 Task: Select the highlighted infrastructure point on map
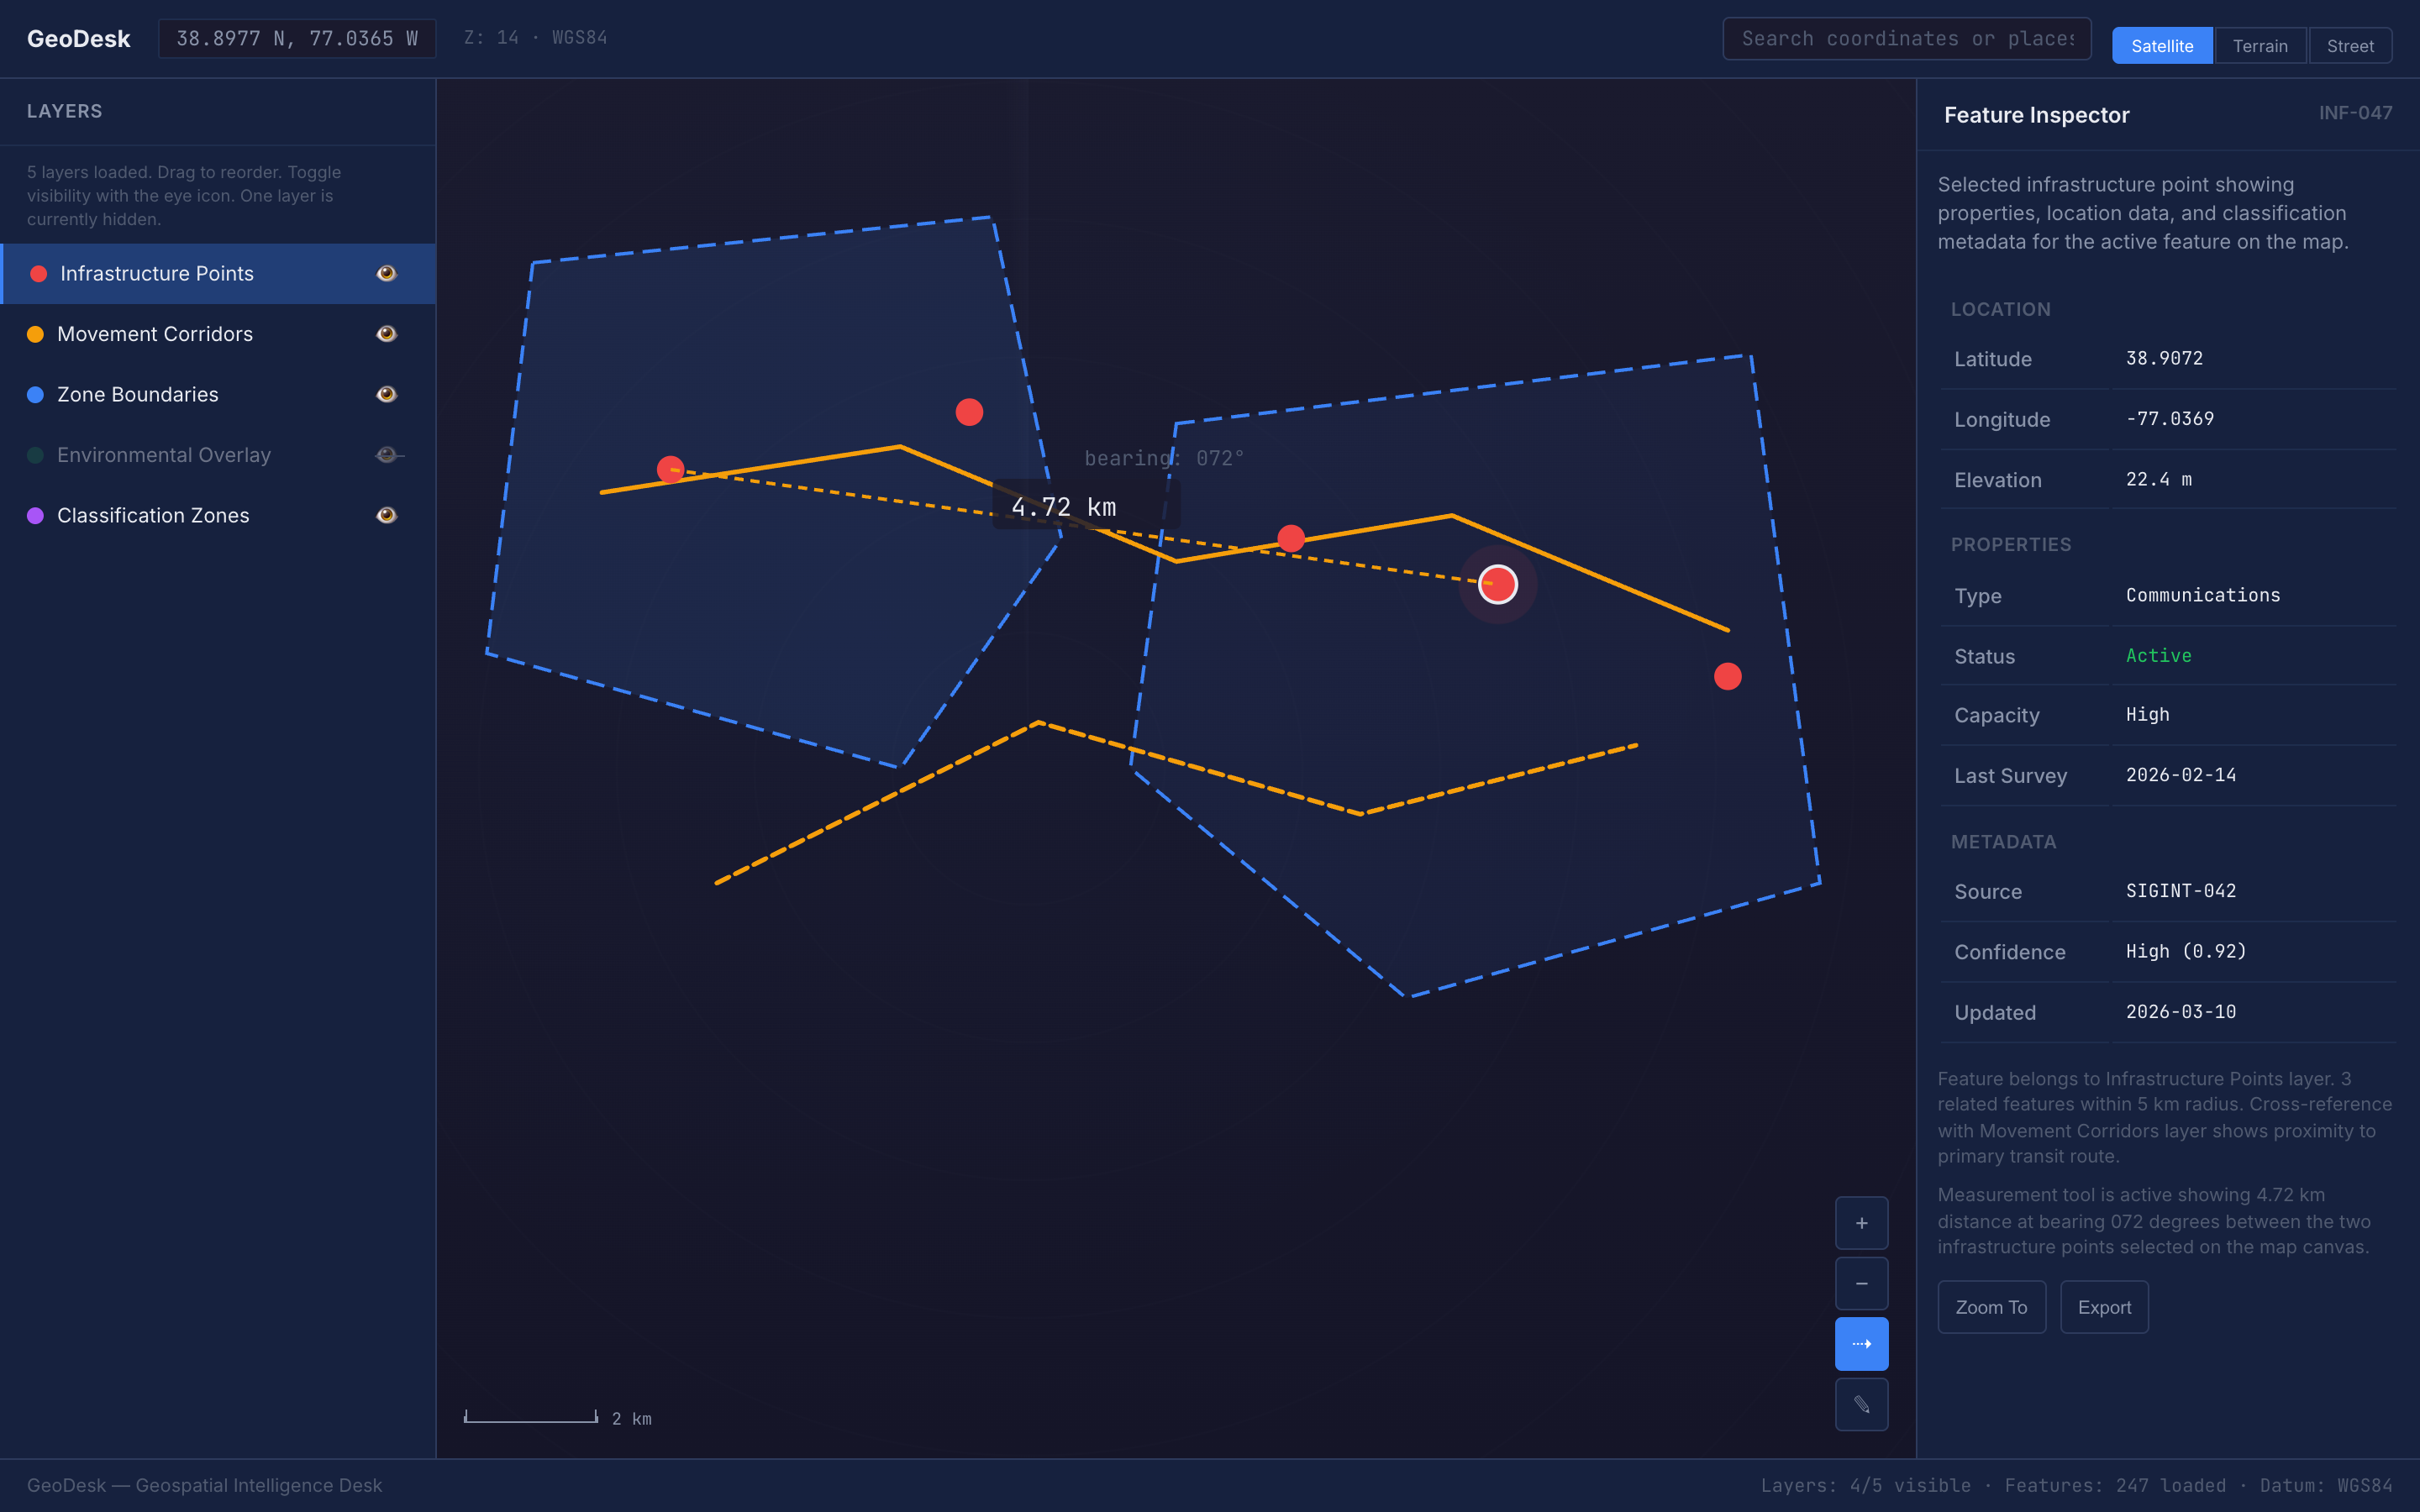(x=1497, y=584)
